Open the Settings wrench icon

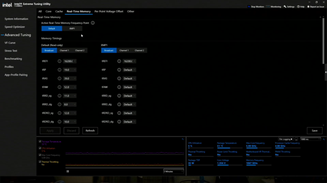click(285, 7)
